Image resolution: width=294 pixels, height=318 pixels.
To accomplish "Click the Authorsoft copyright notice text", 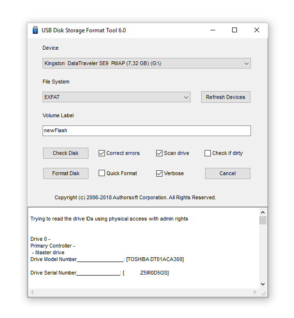I will (x=135, y=197).
